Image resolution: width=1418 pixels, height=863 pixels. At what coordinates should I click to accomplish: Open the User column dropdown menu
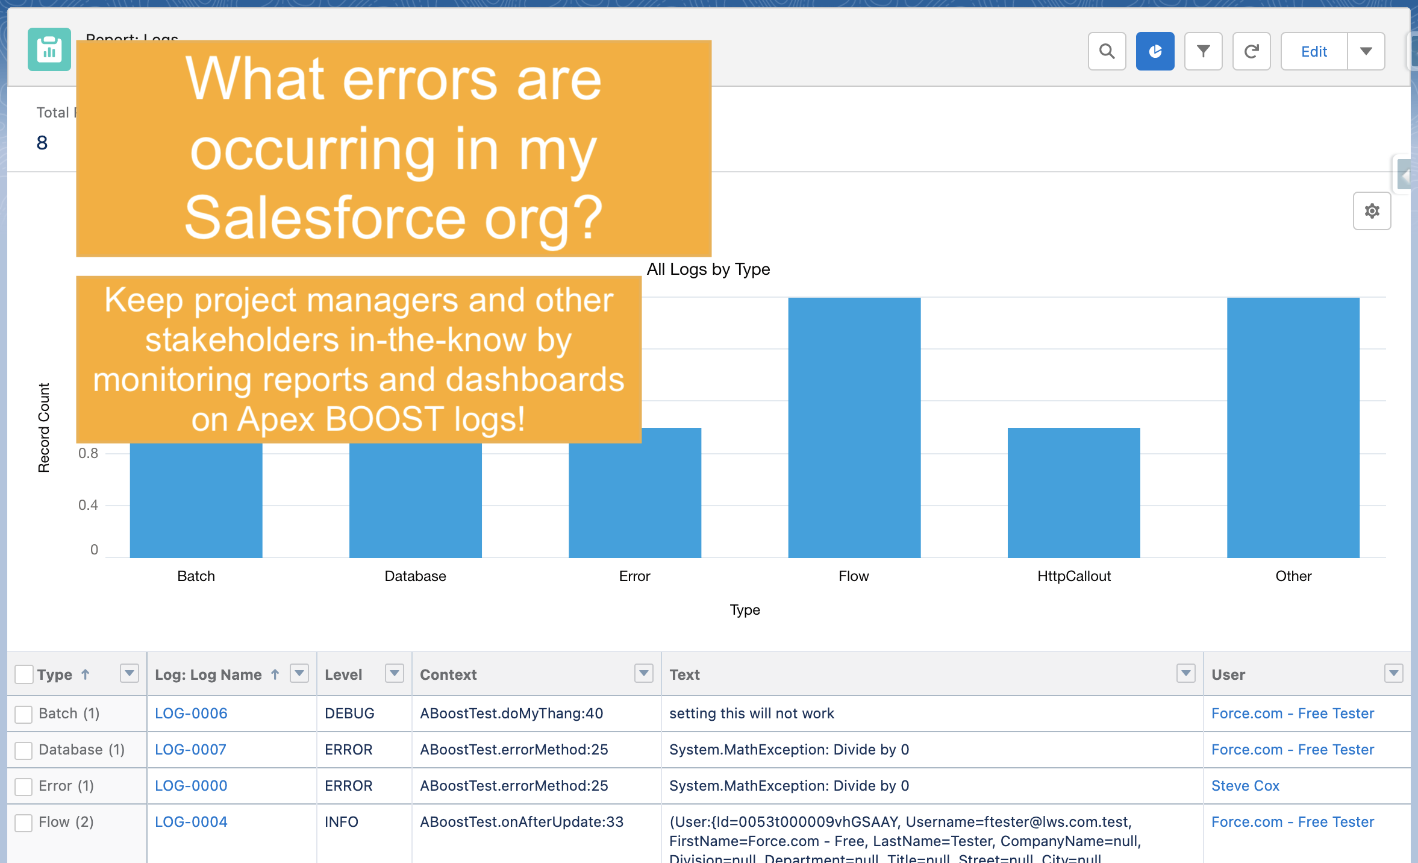click(1393, 674)
